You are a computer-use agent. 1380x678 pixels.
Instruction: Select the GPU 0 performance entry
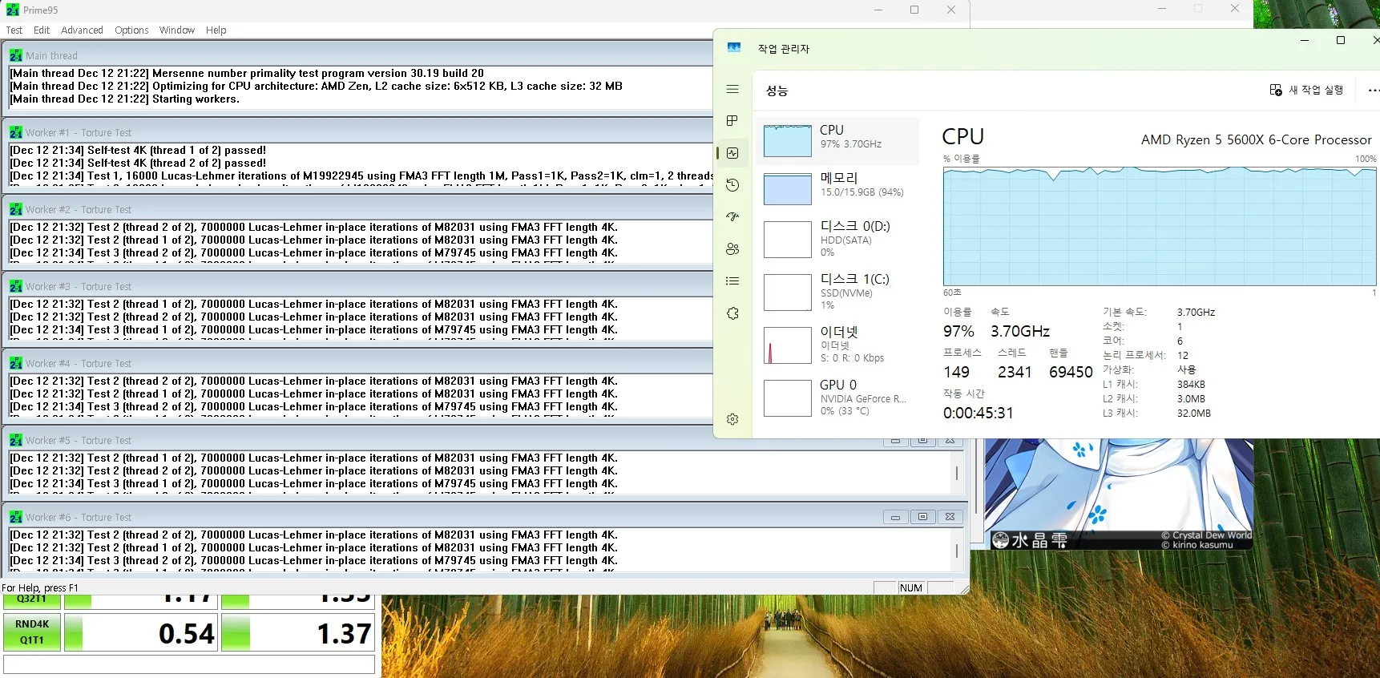click(x=837, y=398)
